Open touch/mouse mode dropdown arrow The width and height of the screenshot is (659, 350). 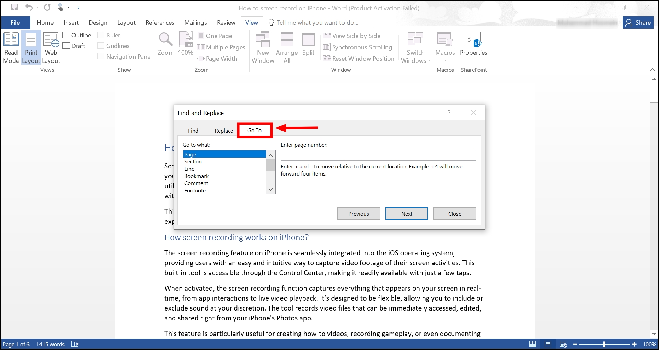pos(69,7)
